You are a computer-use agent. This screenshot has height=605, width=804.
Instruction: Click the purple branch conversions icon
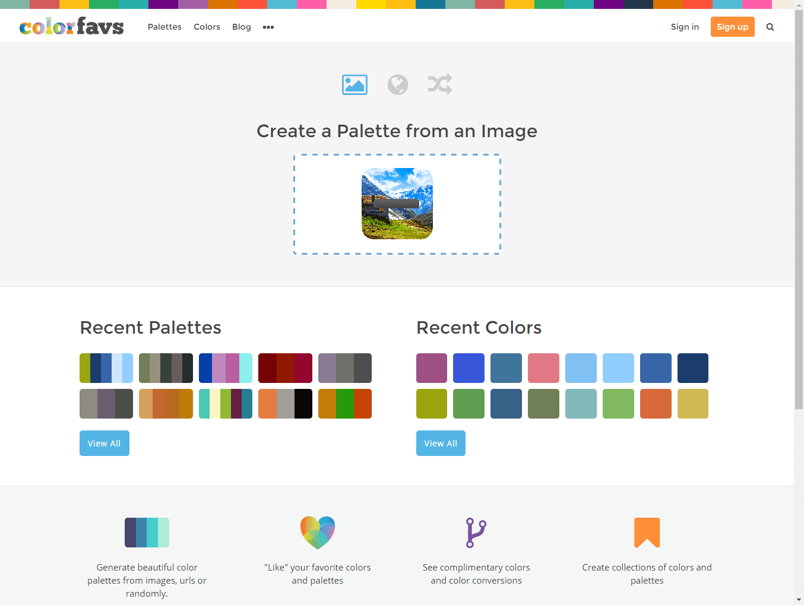(x=476, y=533)
